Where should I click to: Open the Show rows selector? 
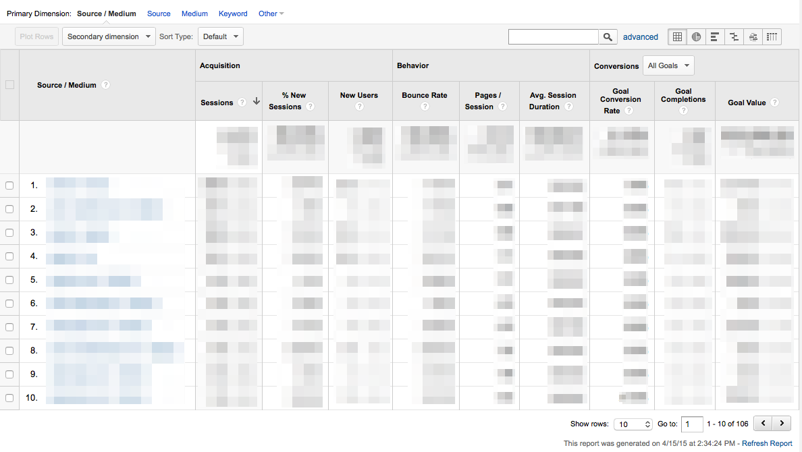point(633,424)
